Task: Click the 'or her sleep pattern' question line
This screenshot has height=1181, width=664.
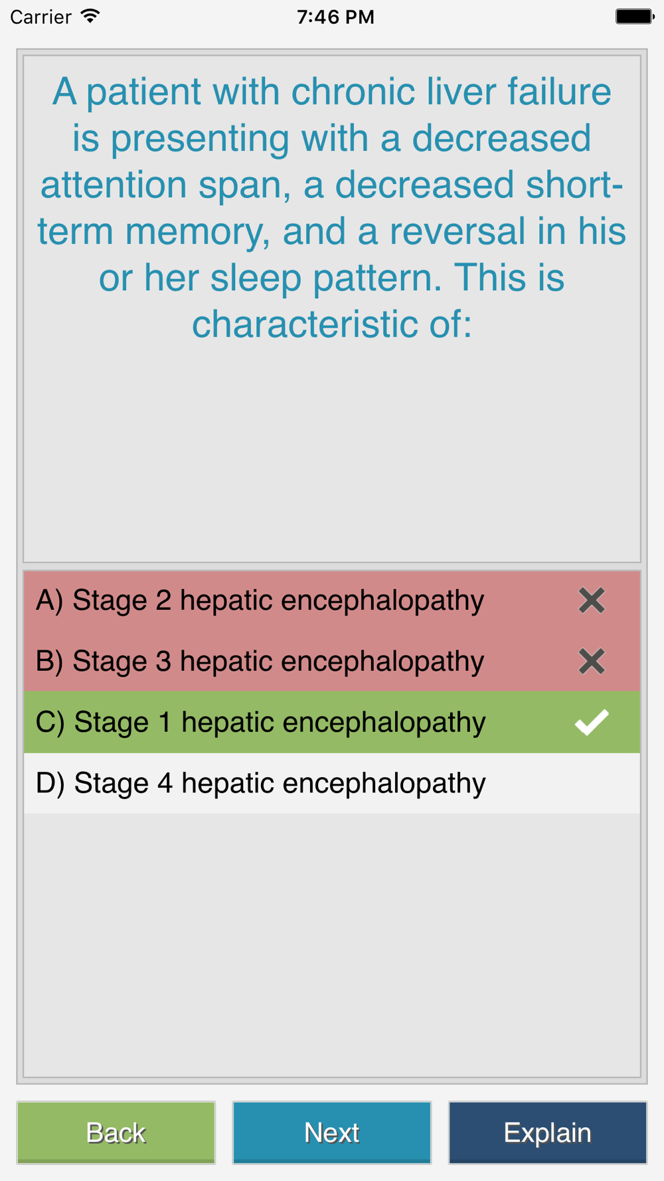Action: click(x=332, y=278)
